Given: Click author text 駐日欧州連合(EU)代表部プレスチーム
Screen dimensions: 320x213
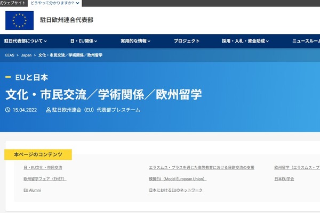Looking at the screenshot, I should click(96, 110).
